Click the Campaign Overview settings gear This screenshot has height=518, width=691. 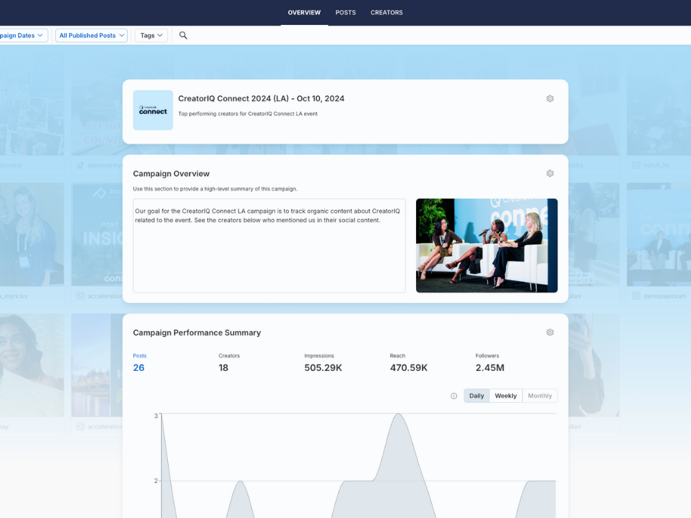550,173
